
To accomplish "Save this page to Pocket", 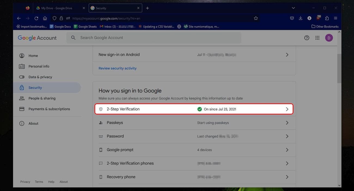I will click(x=292, y=18).
